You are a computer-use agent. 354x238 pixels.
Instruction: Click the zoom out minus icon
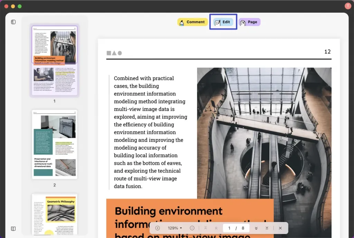[192, 228]
